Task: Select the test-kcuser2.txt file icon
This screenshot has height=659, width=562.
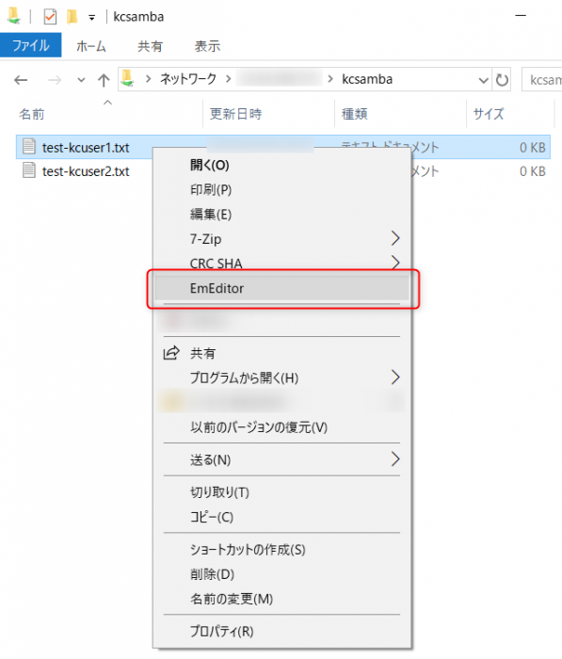Action: (28, 170)
